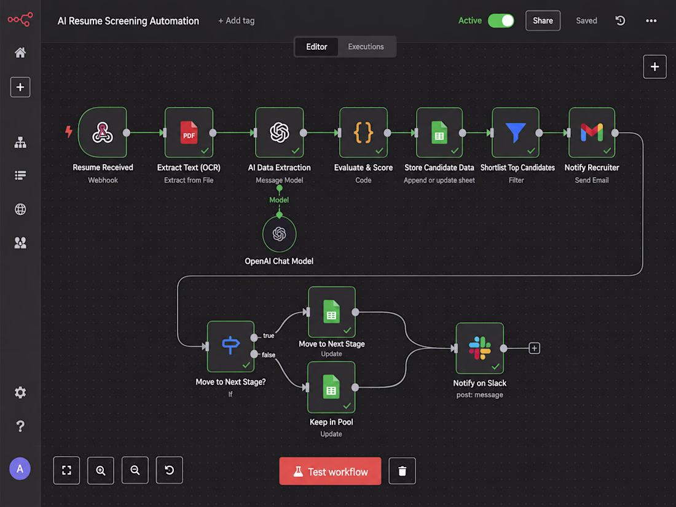Reset the canvas zoom
This screenshot has width=676, height=507.
(169, 470)
